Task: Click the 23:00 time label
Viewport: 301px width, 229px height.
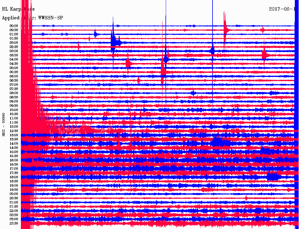Action: [14, 219]
